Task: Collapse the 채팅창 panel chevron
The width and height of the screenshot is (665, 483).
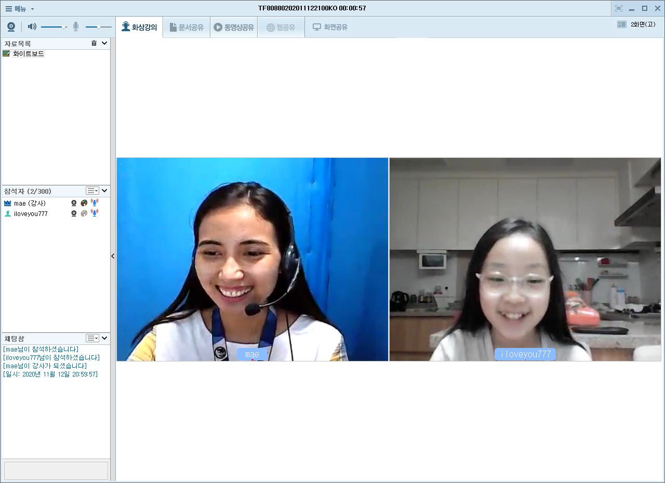Action: pos(104,338)
